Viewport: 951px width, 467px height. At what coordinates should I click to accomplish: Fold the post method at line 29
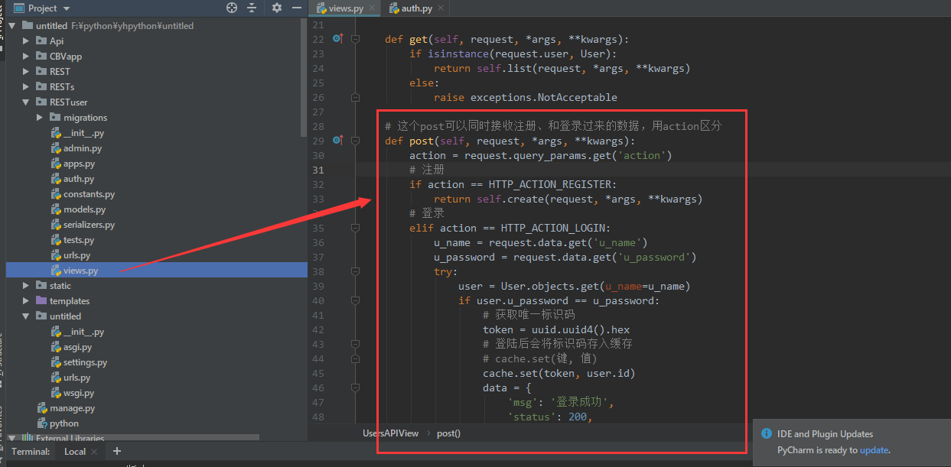[355, 141]
